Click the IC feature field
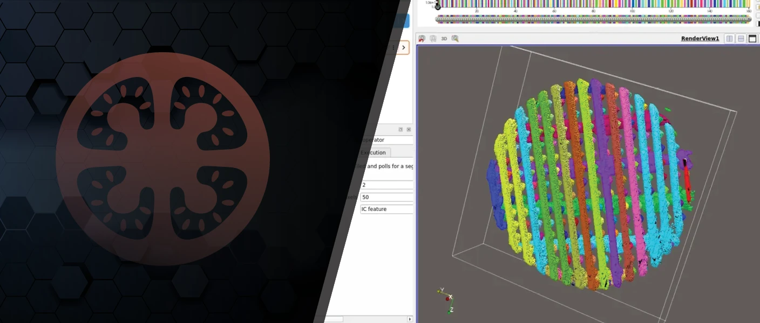Screen dimensions: 760x323 [386, 209]
